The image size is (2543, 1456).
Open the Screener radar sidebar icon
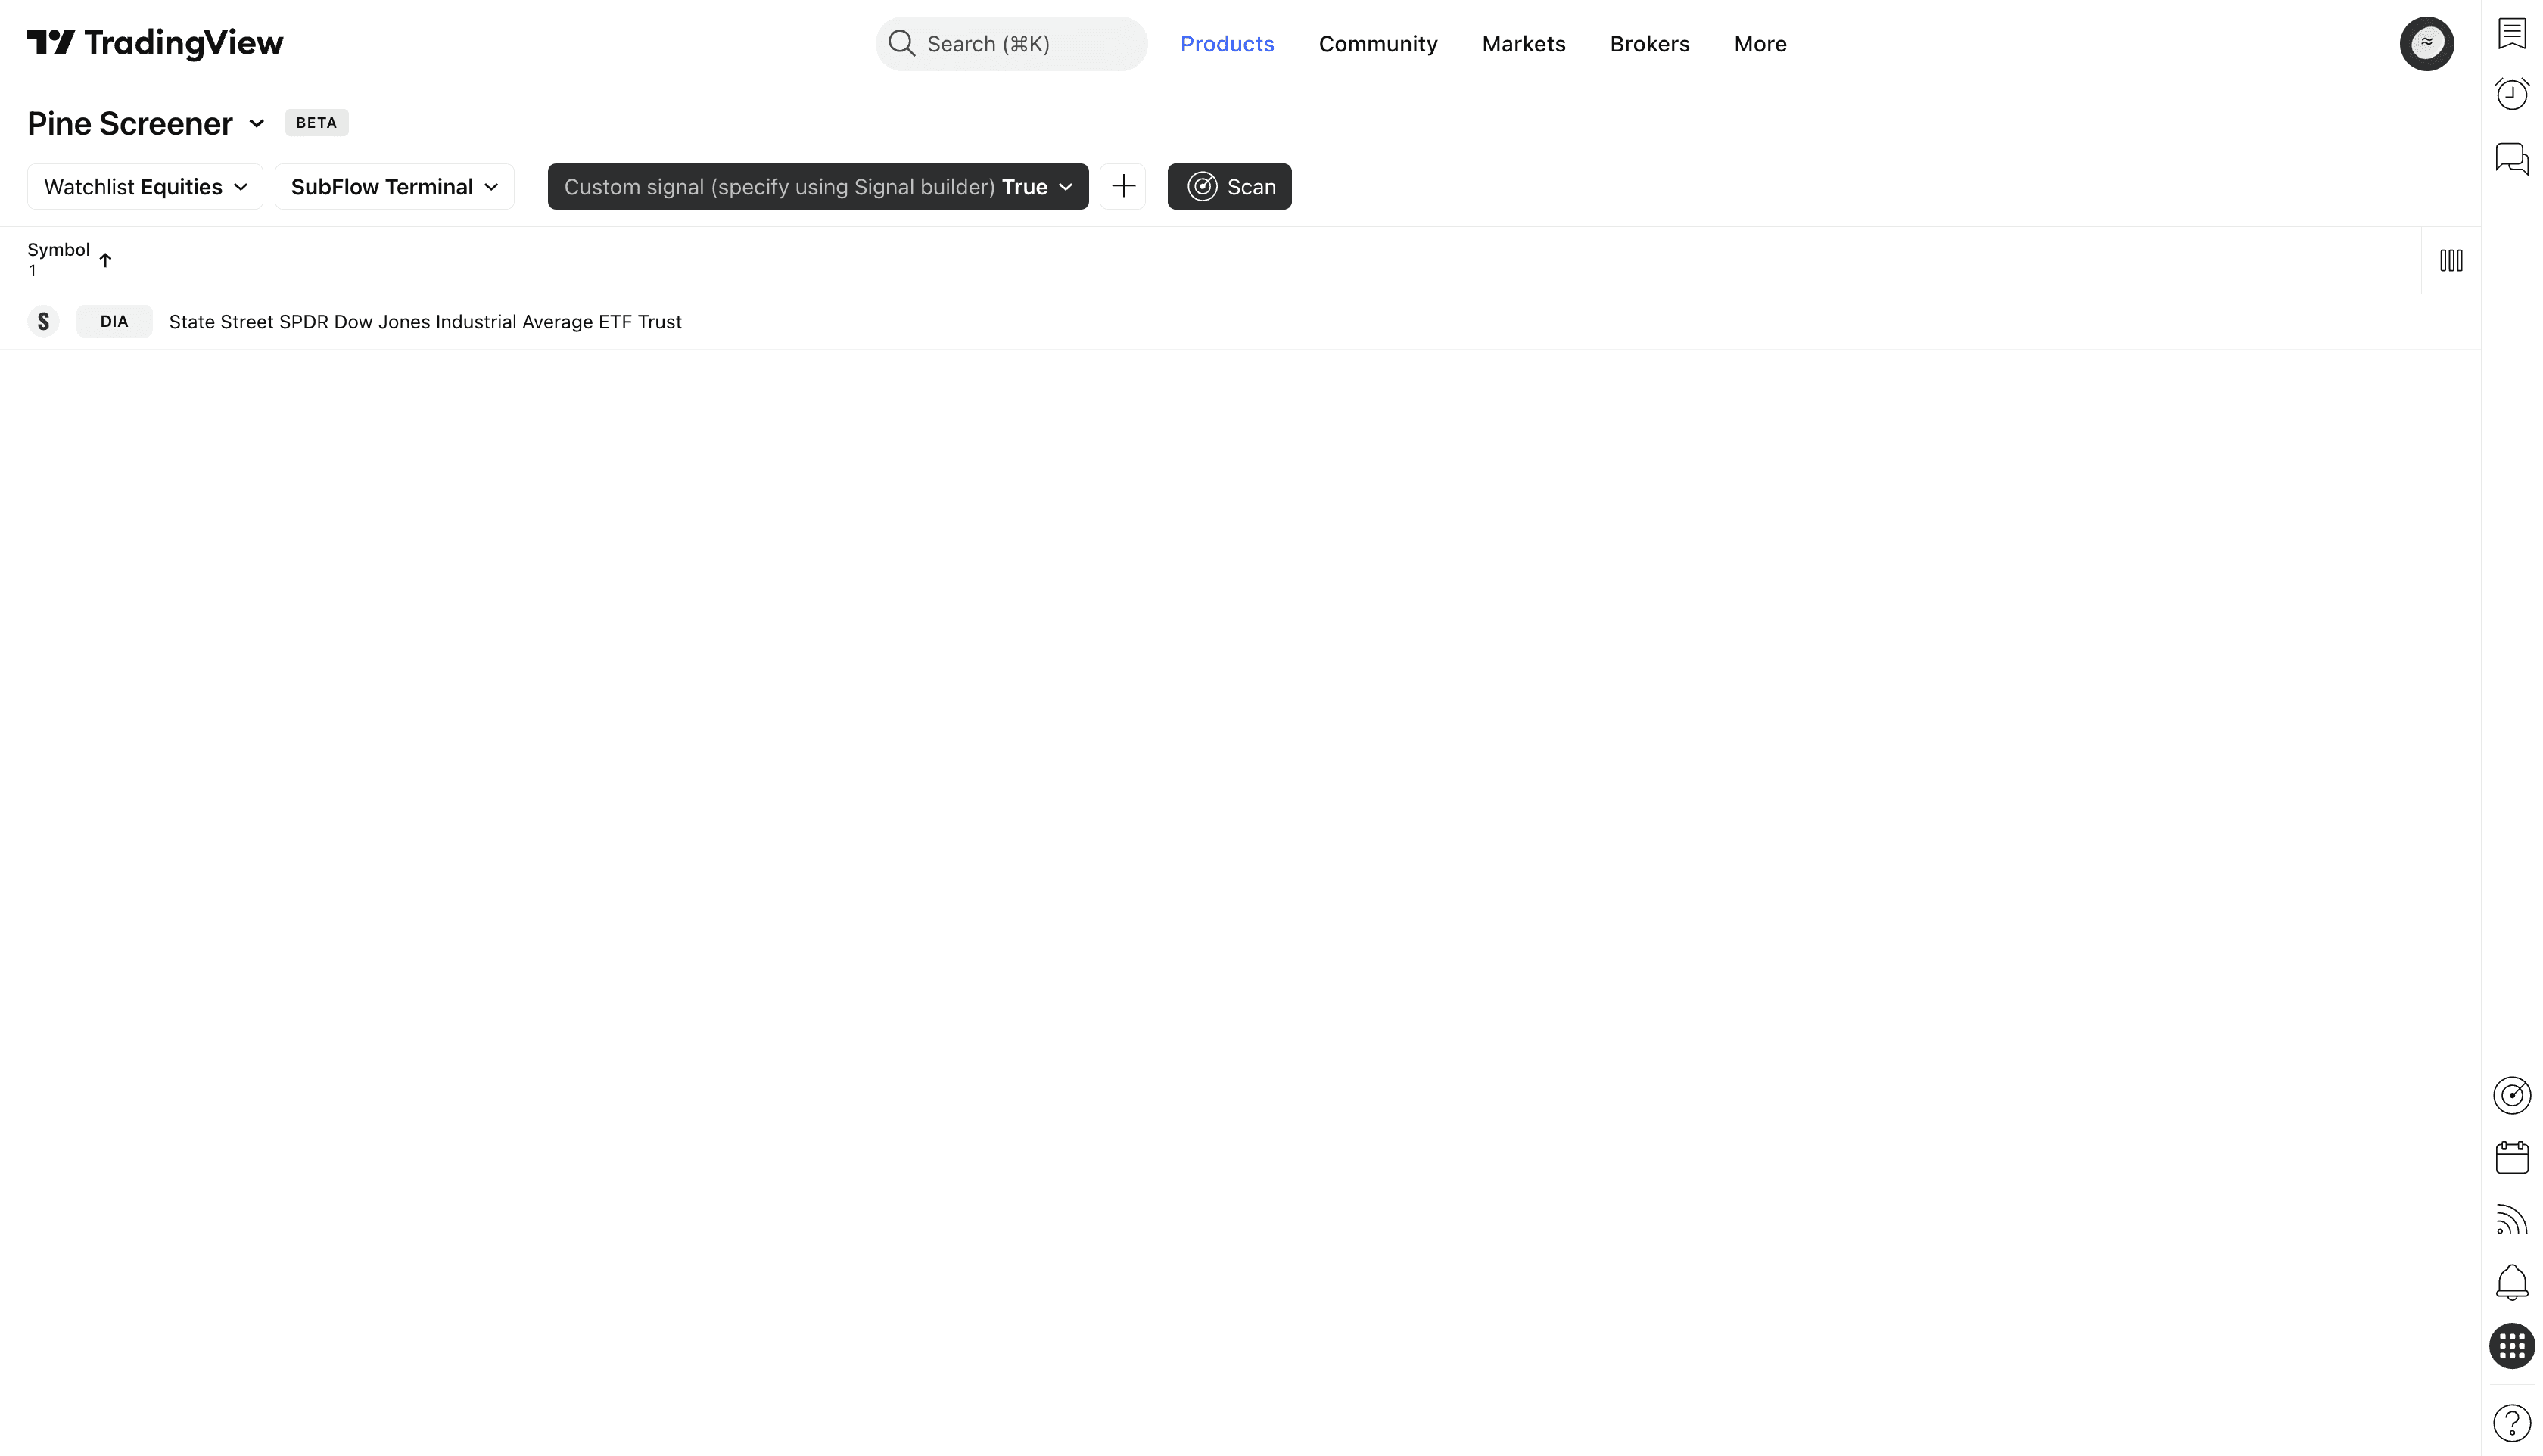[2511, 1095]
